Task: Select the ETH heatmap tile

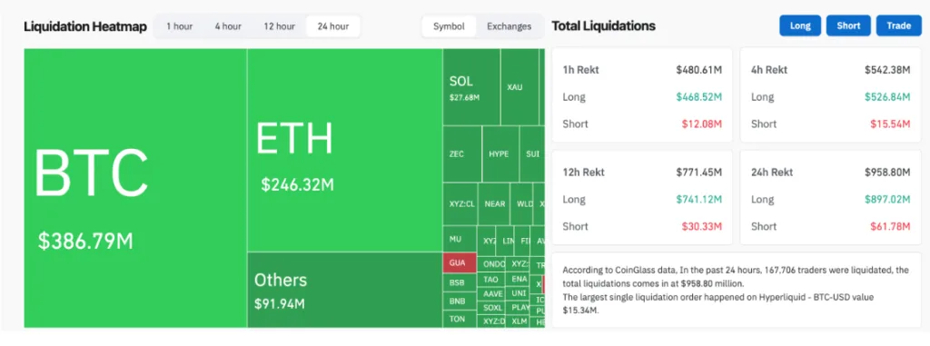Action: (x=344, y=150)
